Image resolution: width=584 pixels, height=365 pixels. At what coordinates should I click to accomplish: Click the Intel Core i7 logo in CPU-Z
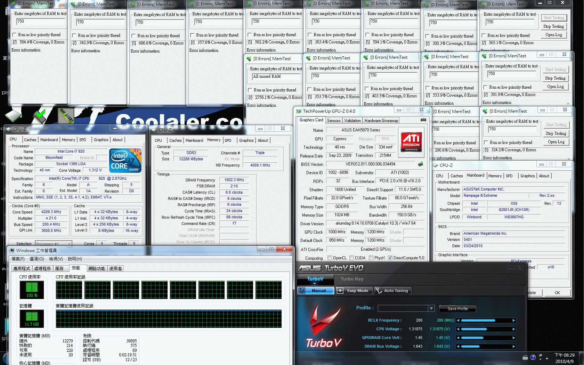[x=125, y=160]
